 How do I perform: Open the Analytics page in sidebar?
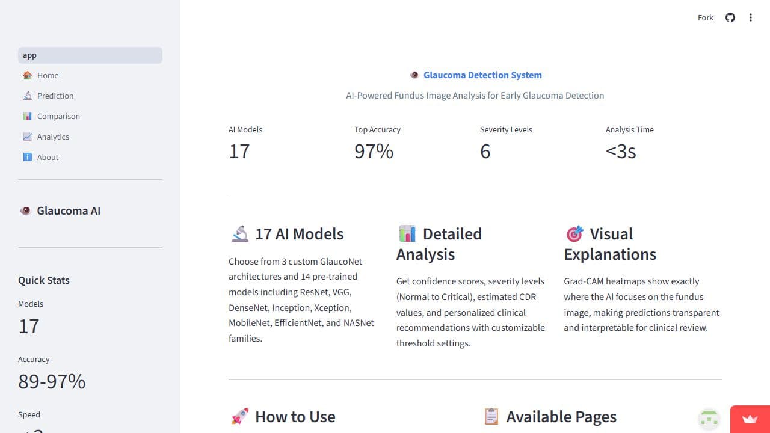(x=53, y=137)
